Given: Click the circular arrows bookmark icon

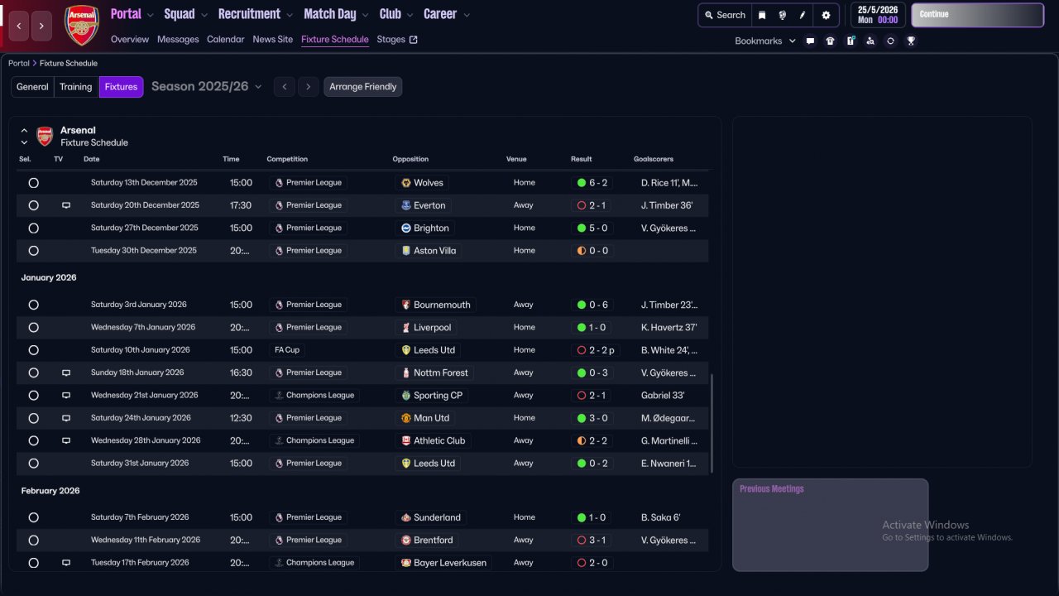Looking at the screenshot, I should click(890, 41).
